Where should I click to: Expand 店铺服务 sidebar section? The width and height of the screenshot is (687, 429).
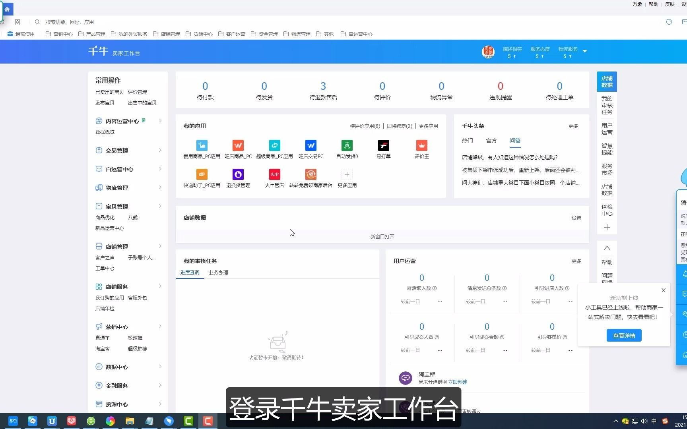(160, 286)
